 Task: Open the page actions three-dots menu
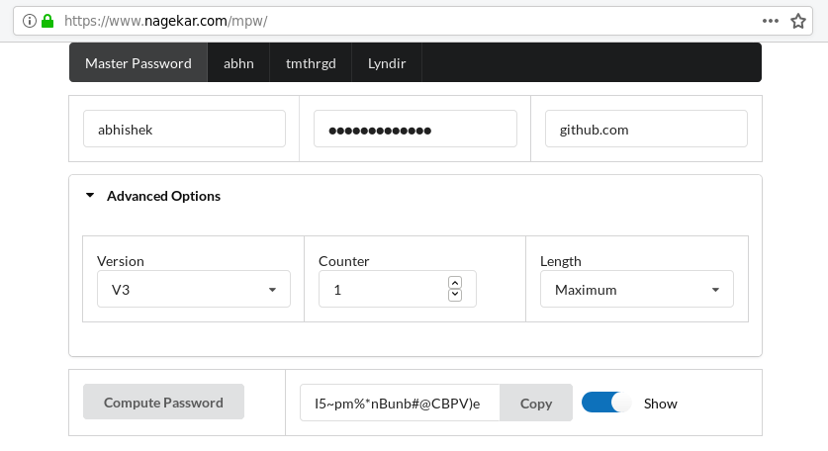771,21
